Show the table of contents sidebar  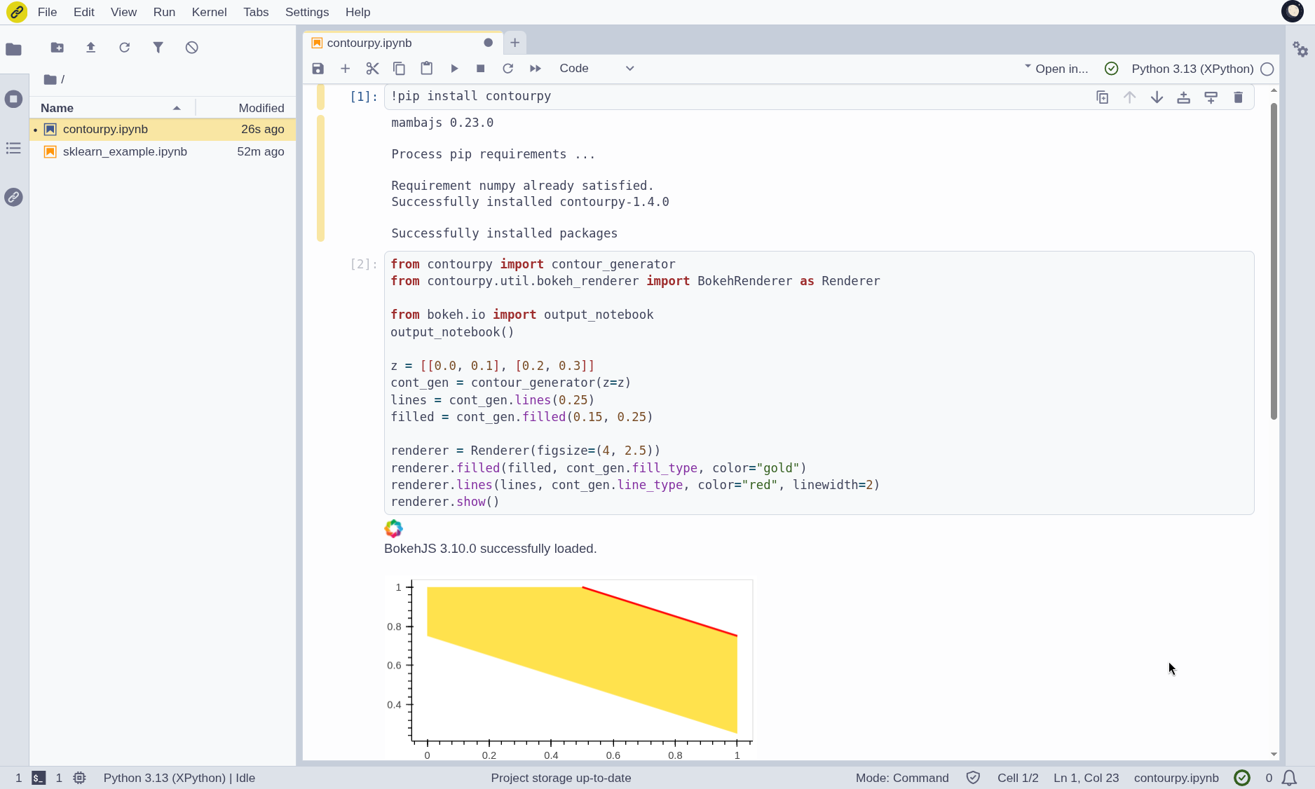point(13,148)
